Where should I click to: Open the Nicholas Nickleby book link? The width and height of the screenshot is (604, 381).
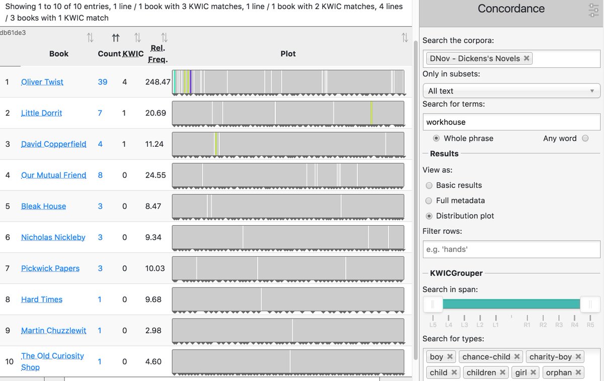(53, 237)
